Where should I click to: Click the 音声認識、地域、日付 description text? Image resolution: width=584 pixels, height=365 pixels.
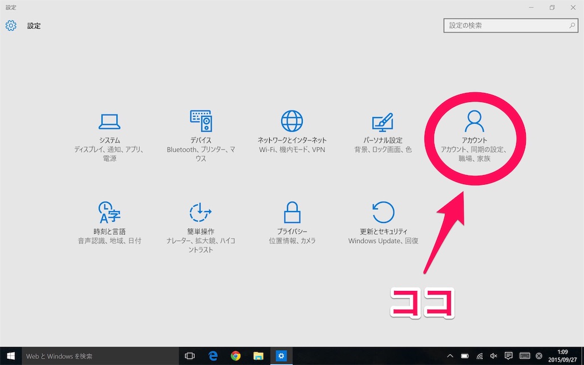109,241
